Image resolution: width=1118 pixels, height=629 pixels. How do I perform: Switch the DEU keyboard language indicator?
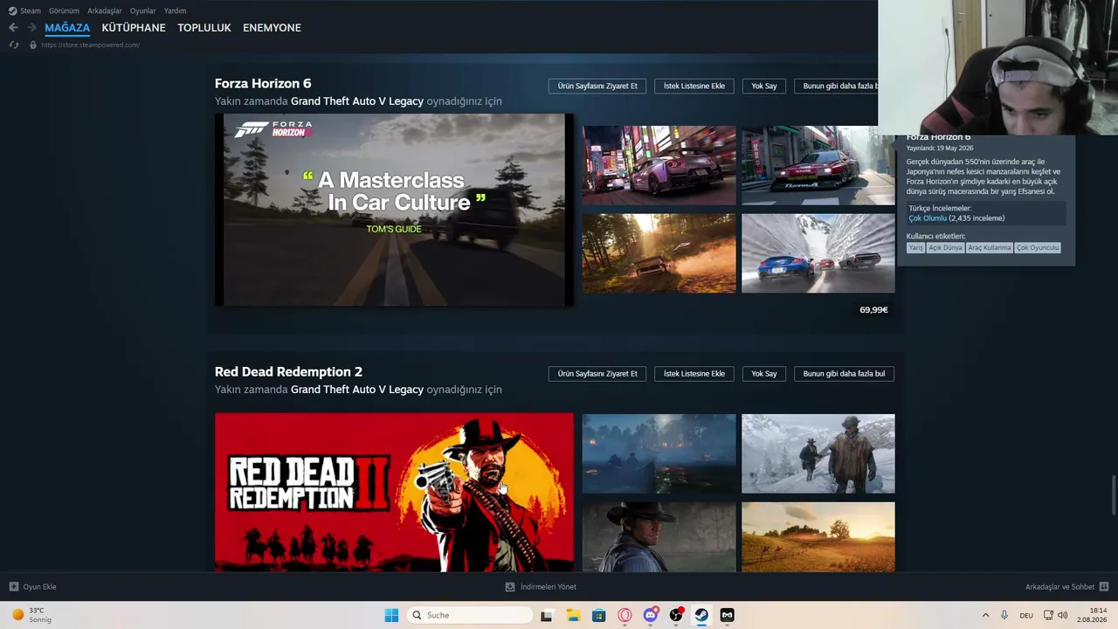pos(1026,615)
